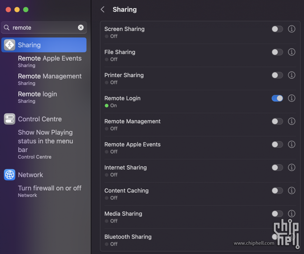Open Internet Sharing info details
304x254 pixels.
coord(291,167)
